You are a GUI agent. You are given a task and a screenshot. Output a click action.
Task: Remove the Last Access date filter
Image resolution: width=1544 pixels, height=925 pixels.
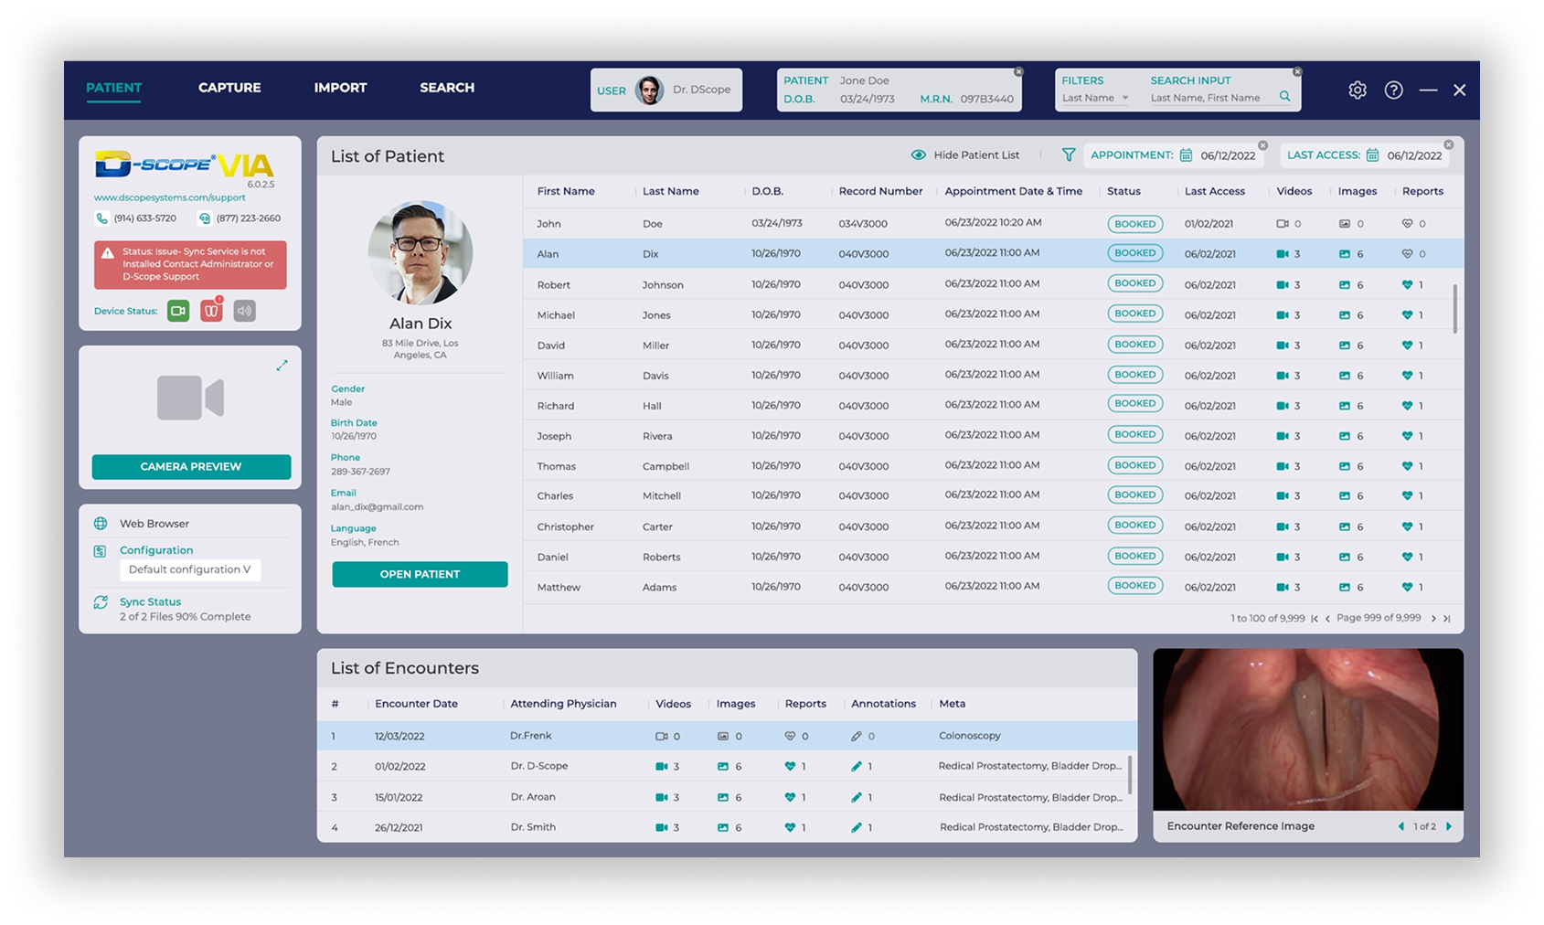tap(1448, 145)
